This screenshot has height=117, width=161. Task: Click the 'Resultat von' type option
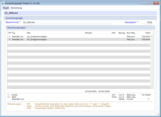[x=18, y=99]
